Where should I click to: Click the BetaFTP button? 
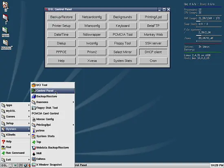point(153,26)
